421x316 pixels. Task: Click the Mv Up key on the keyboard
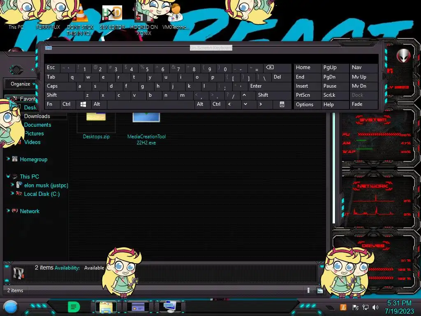tap(363, 77)
